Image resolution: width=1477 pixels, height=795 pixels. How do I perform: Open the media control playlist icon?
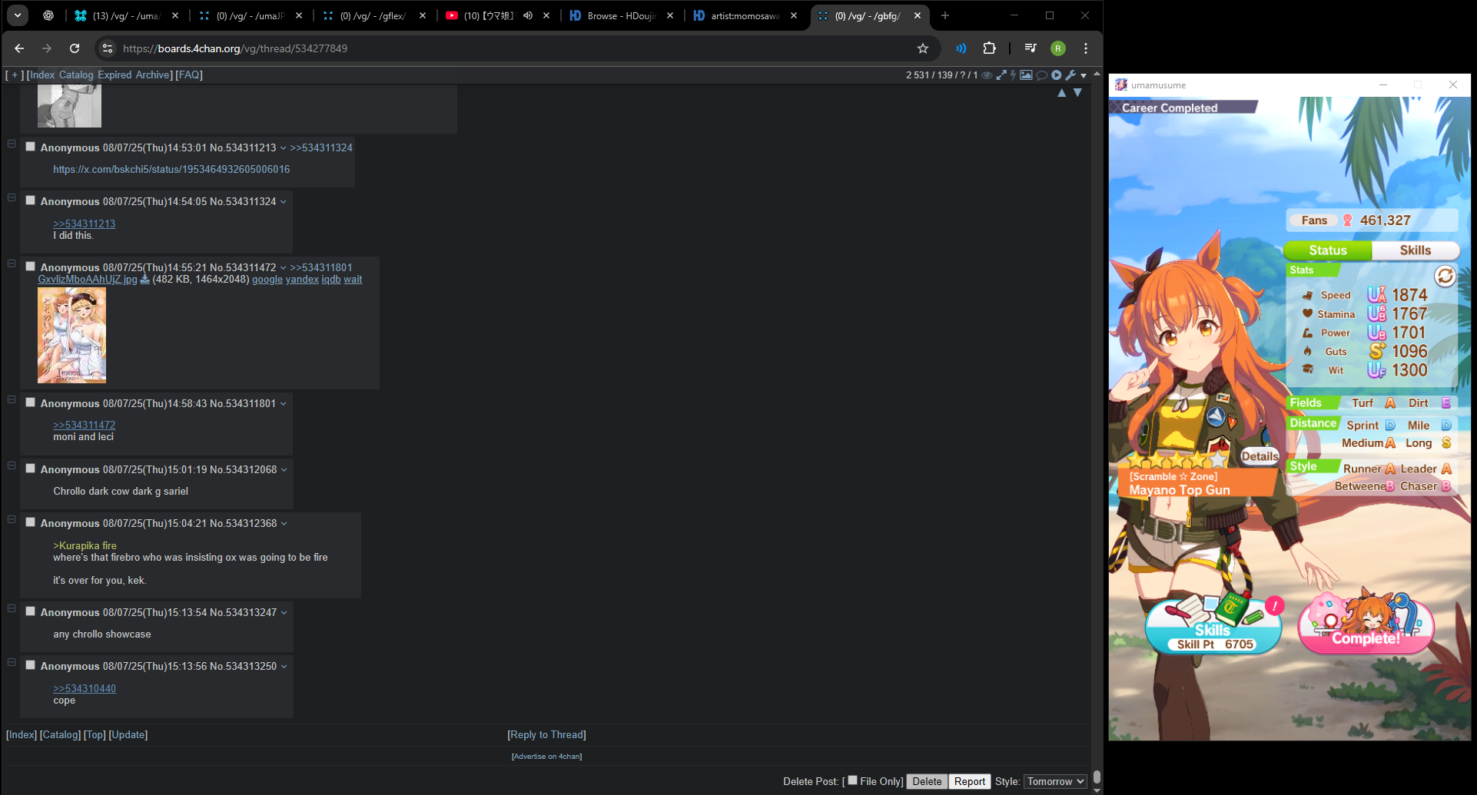pyautogui.click(x=1031, y=48)
